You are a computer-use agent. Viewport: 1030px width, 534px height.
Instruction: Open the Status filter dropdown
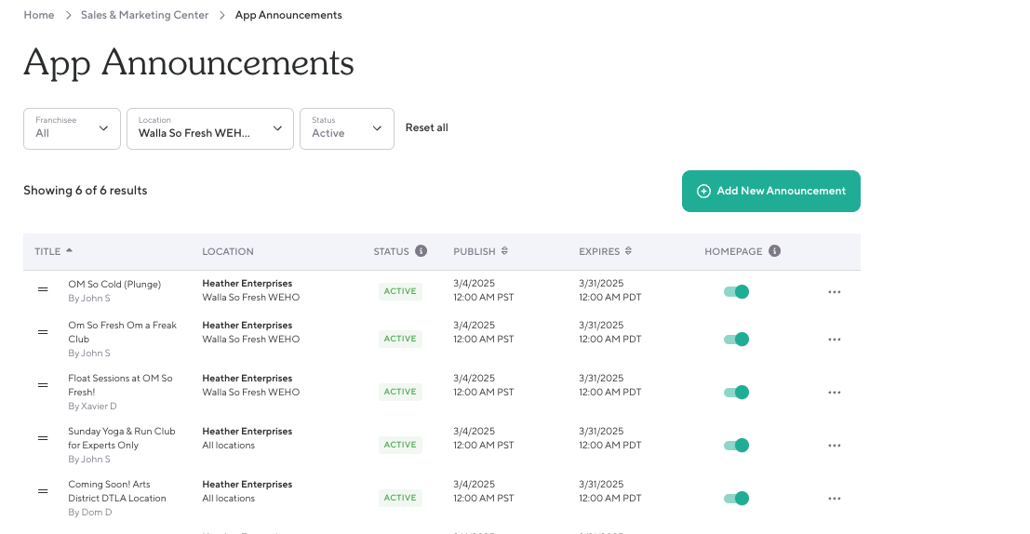[x=346, y=128]
